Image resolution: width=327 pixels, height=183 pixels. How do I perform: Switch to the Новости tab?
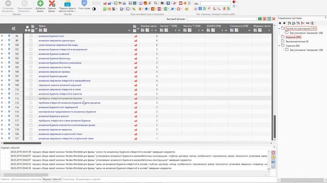[x=5, y=179]
